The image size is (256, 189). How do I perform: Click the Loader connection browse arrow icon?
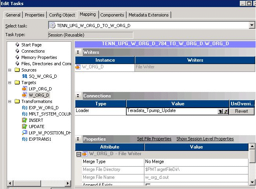click(220, 112)
